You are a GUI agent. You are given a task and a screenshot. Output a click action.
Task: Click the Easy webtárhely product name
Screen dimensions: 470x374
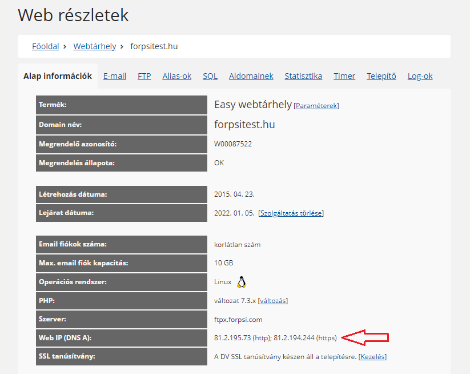(253, 105)
